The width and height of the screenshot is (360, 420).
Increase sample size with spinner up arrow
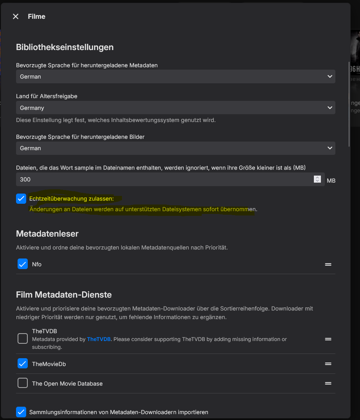point(317,177)
